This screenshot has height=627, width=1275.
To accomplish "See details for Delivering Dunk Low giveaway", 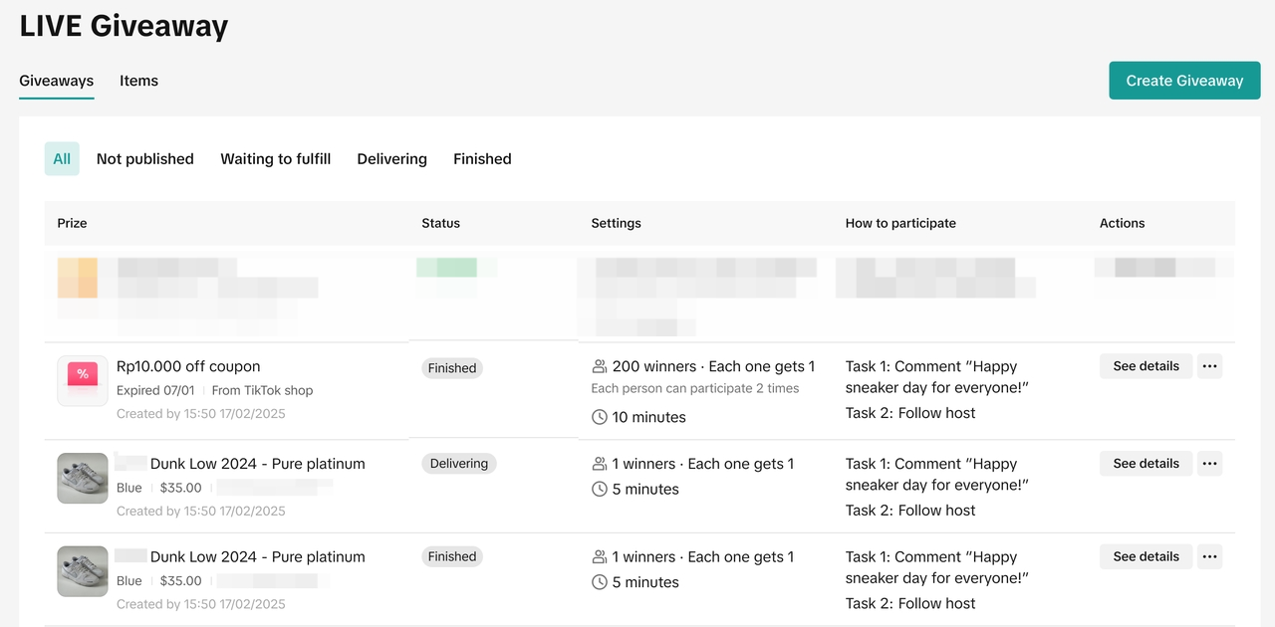I will coord(1146,464).
